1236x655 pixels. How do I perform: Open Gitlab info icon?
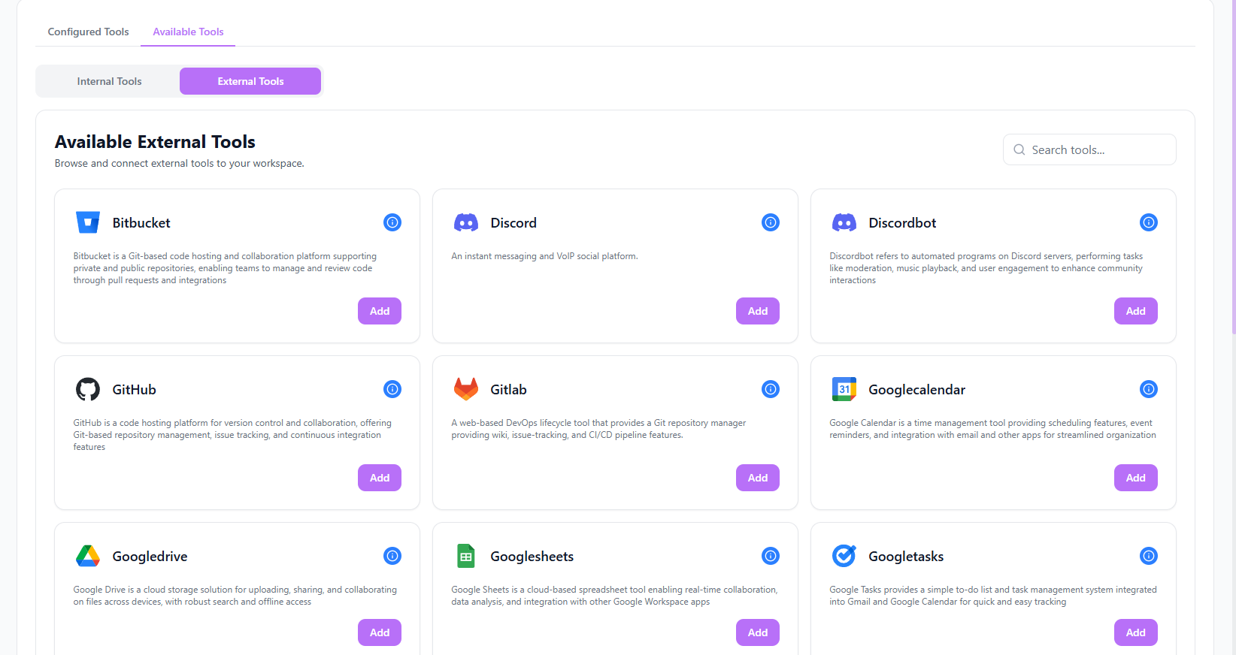[771, 389]
